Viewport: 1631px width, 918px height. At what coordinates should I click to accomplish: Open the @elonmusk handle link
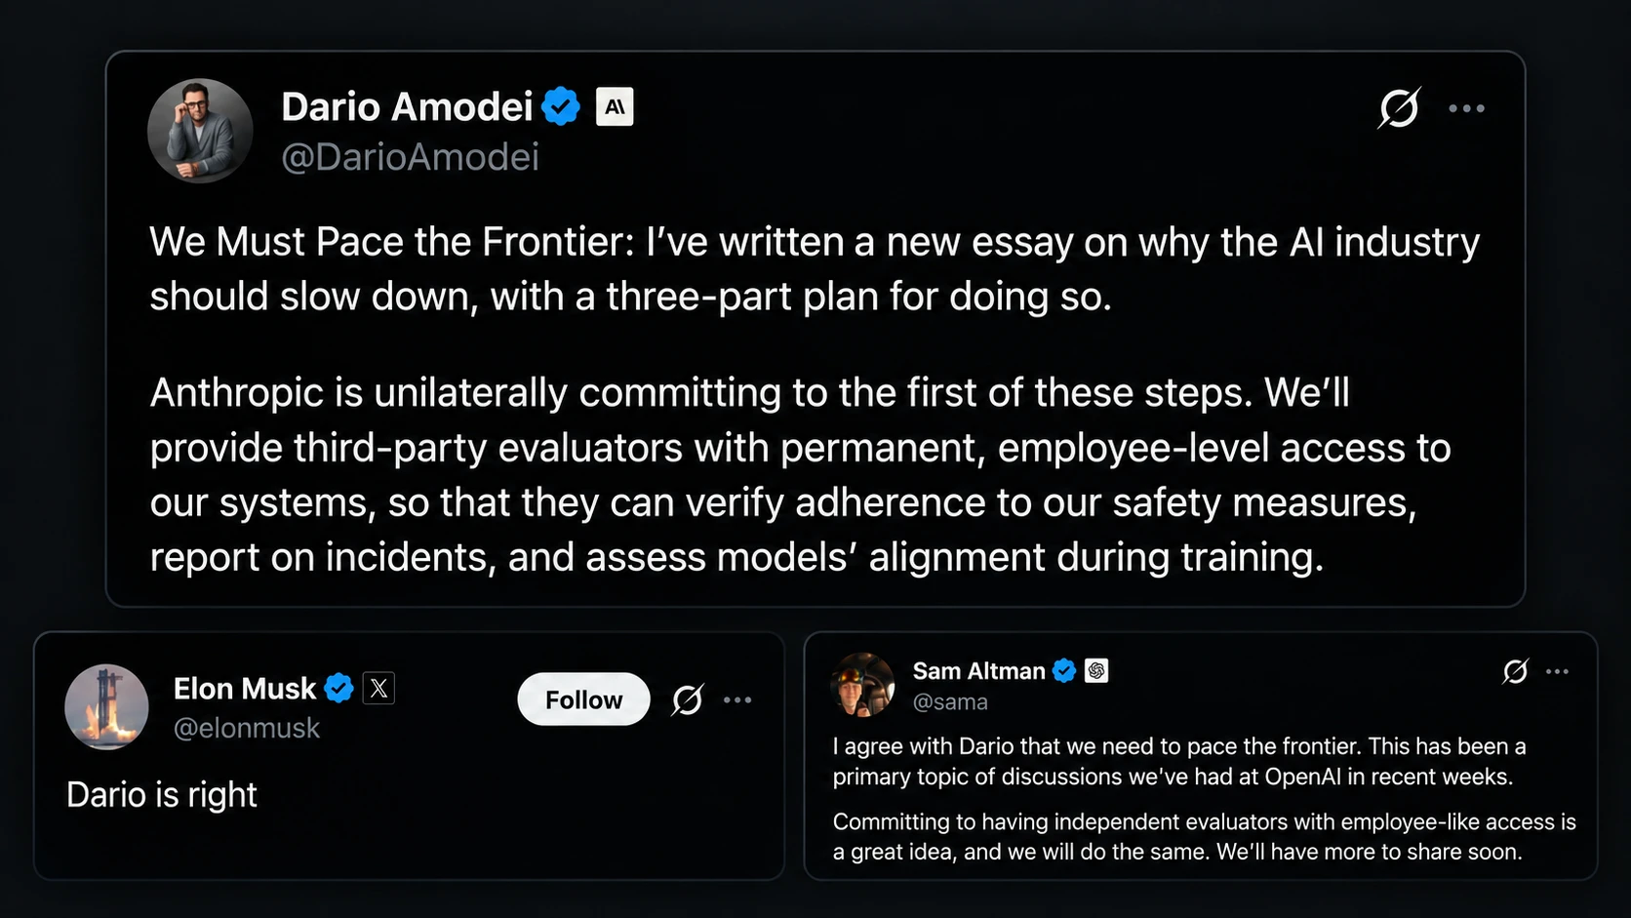[x=246, y=728]
